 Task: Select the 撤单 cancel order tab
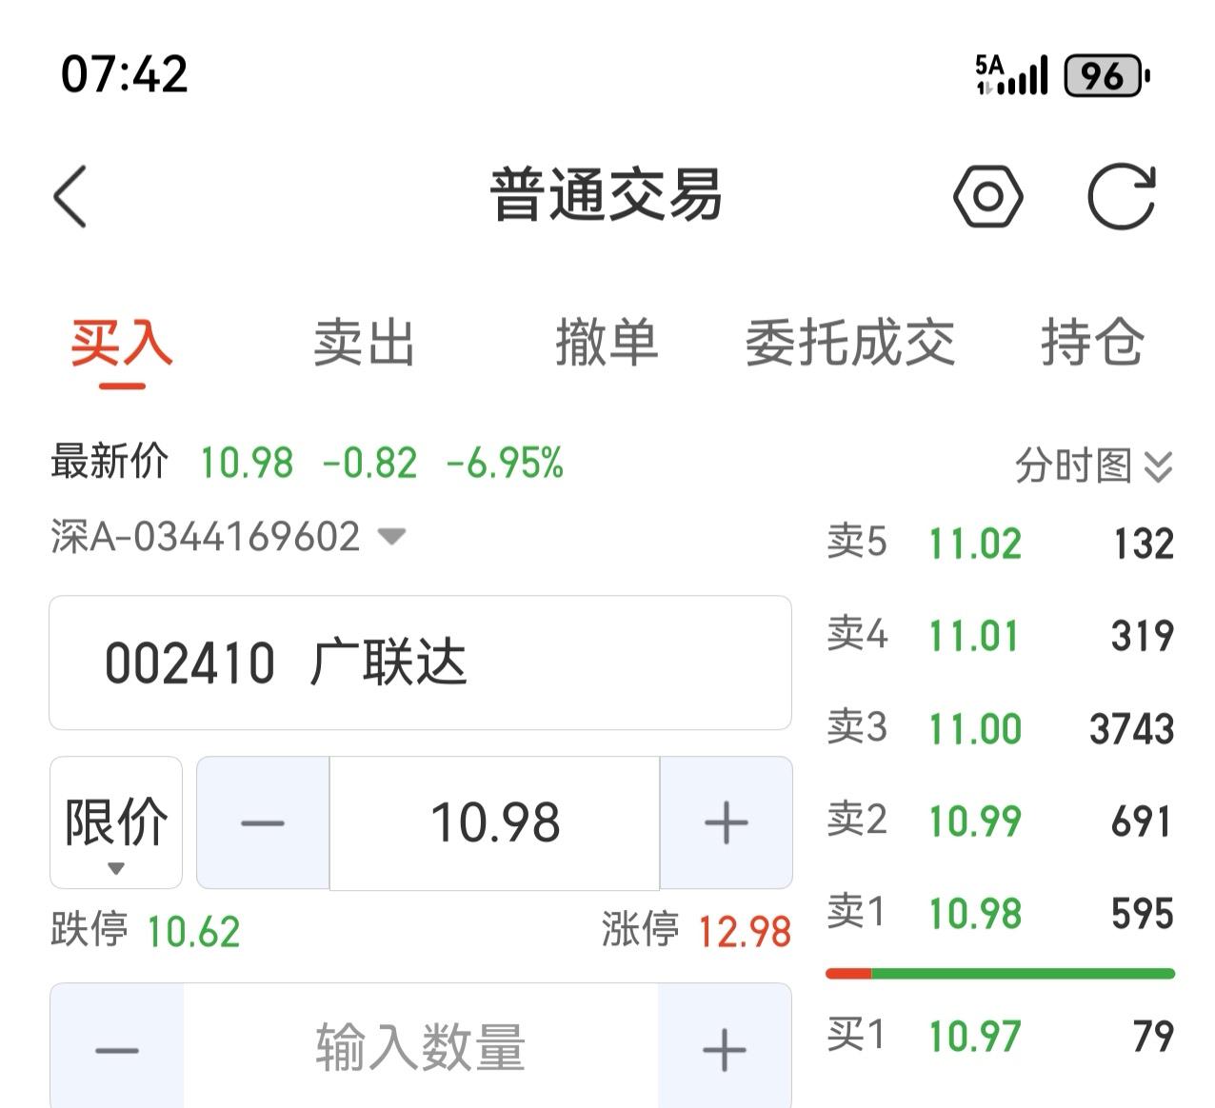pyautogui.click(x=607, y=346)
